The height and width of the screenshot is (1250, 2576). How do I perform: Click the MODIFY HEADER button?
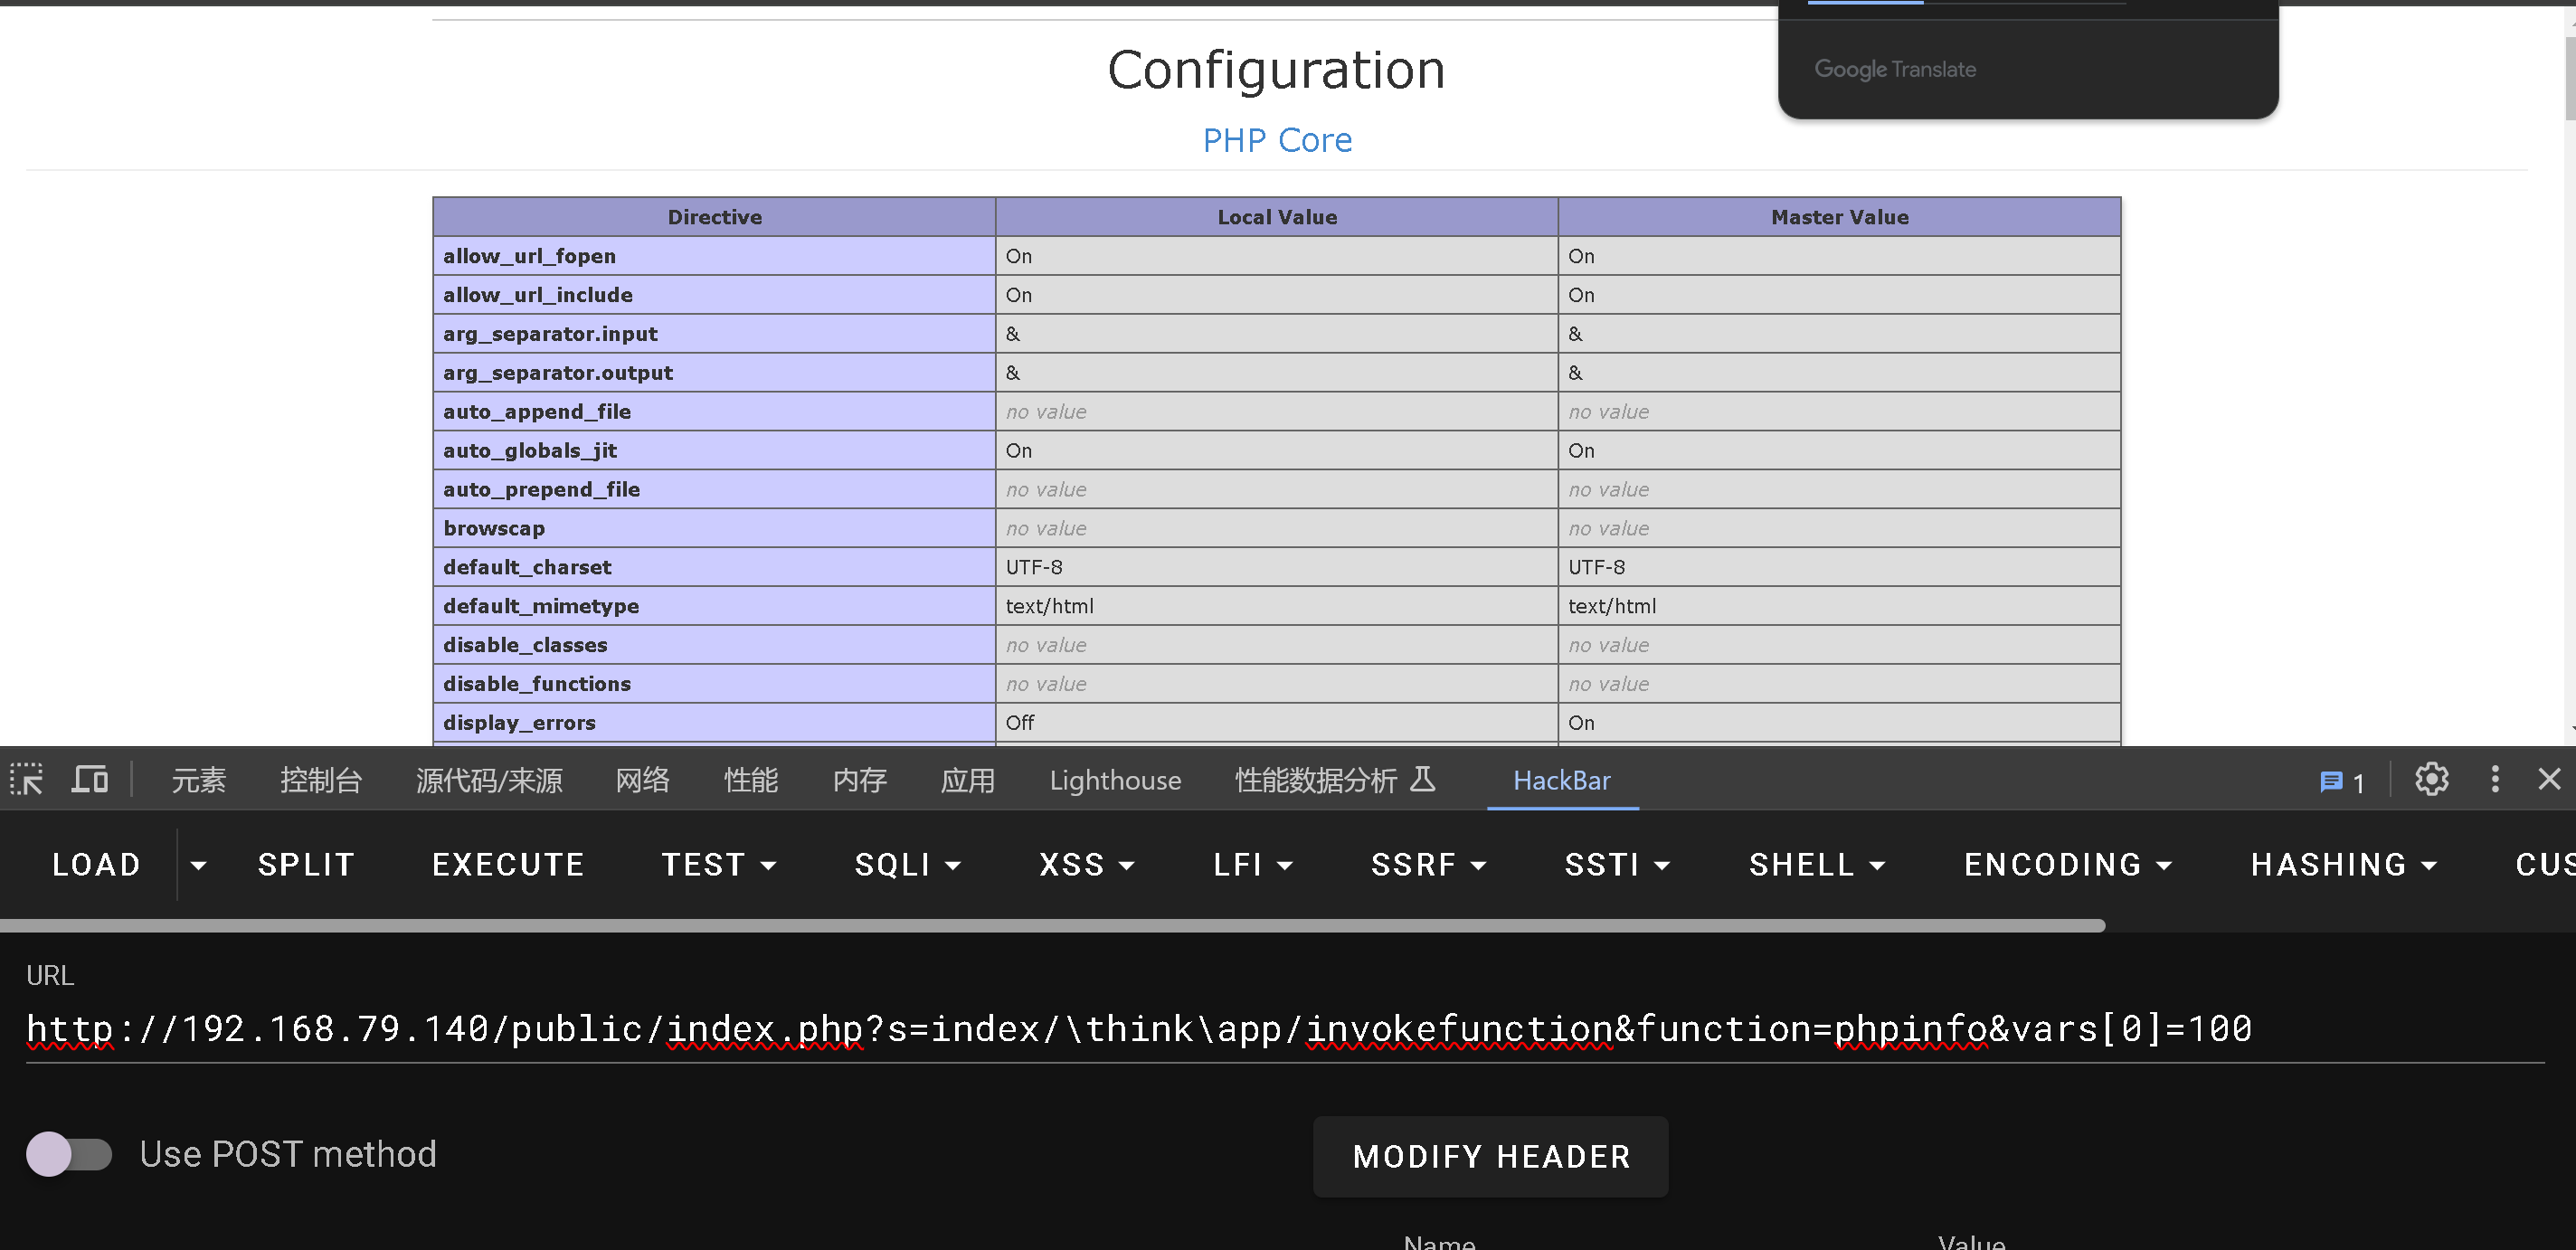(1490, 1156)
